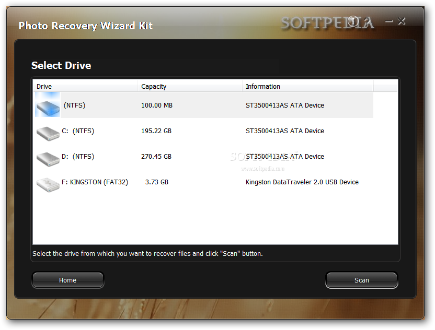
Task: Select the C: drive icon
Action: point(48,134)
